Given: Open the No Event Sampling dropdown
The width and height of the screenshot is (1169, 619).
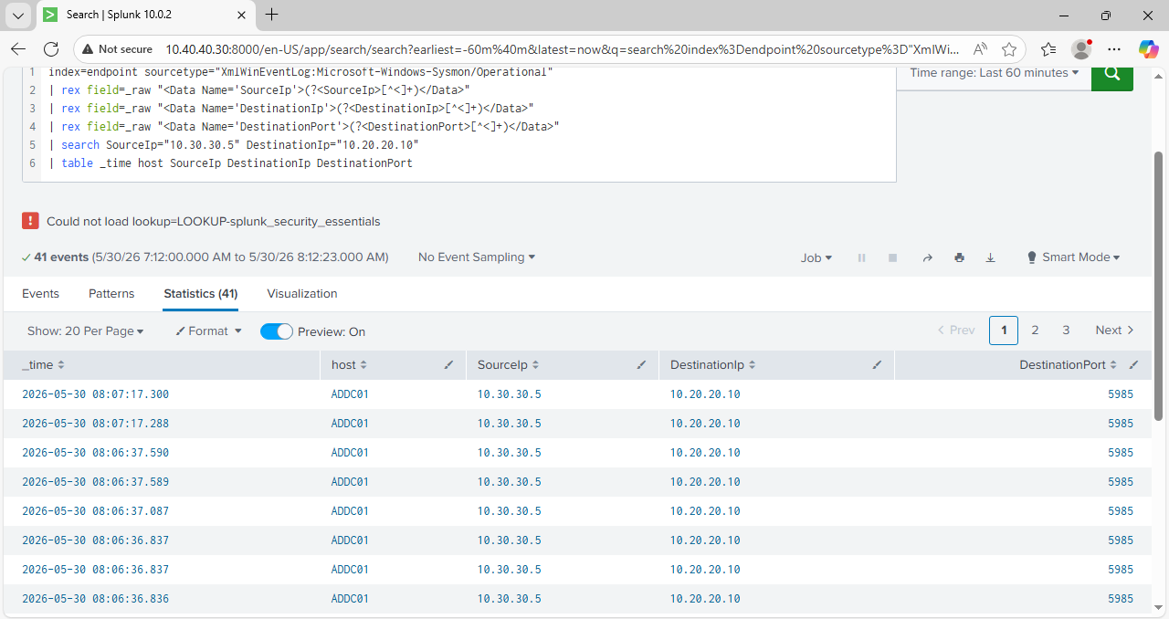Looking at the screenshot, I should [x=477, y=257].
